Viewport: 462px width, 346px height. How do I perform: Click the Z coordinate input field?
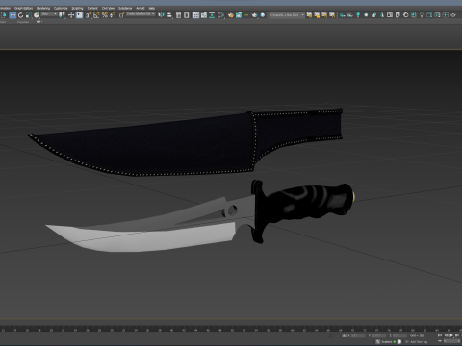pyautogui.click(x=399, y=335)
